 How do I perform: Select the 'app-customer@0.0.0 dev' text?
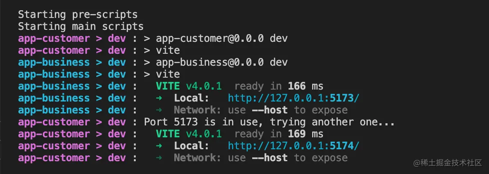tap(222, 38)
